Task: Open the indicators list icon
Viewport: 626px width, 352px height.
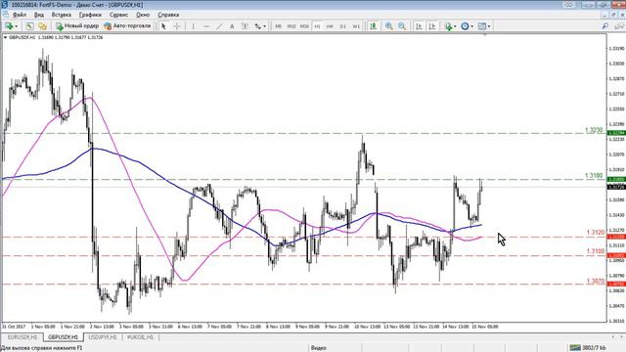Action: pos(448,26)
